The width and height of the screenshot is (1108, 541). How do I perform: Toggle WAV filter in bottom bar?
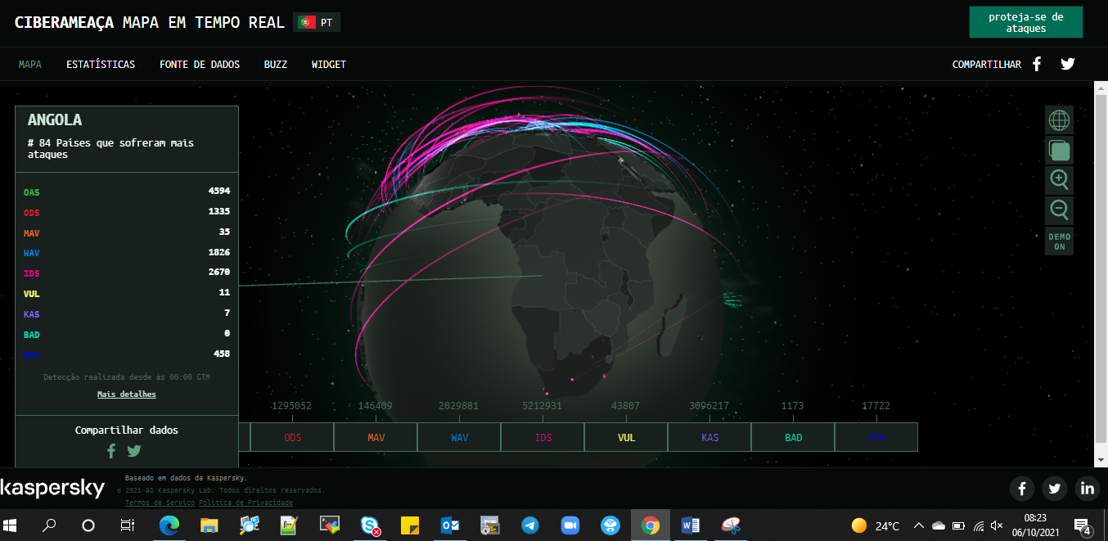click(x=459, y=437)
